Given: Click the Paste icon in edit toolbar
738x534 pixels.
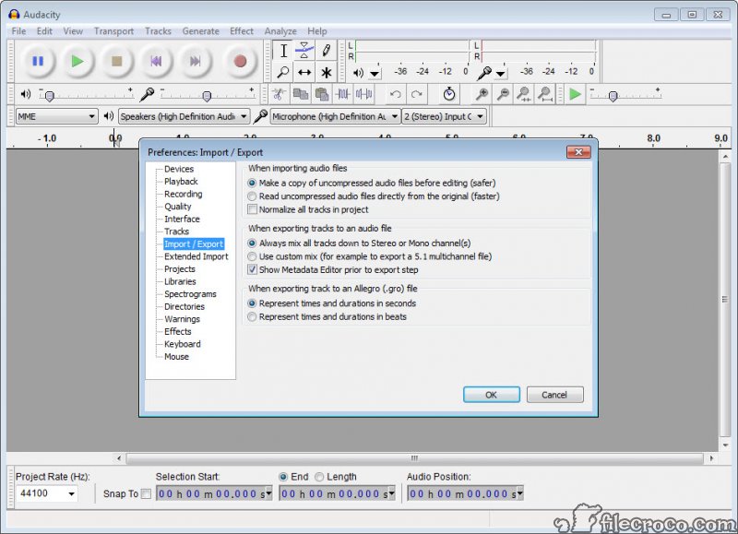Looking at the screenshot, I should pos(321,95).
